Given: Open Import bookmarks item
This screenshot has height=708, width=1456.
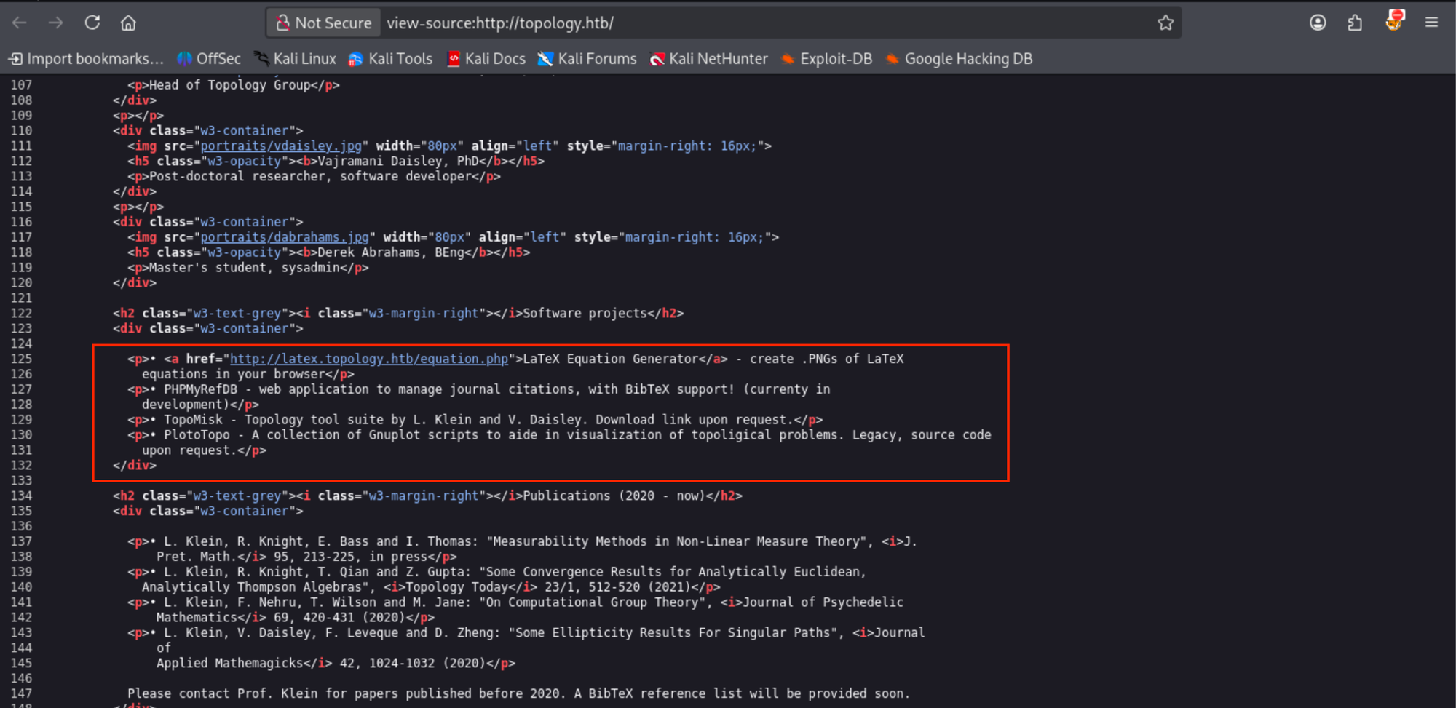Looking at the screenshot, I should tap(86, 59).
